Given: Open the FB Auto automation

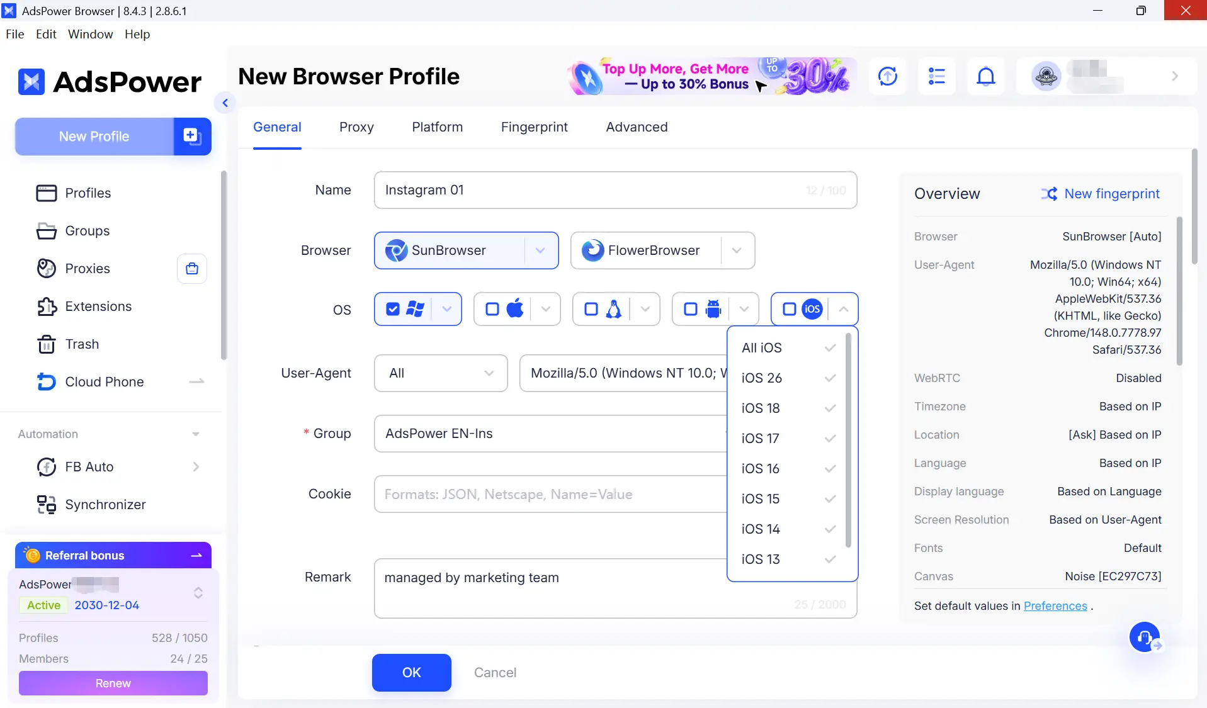Looking at the screenshot, I should pos(89,467).
